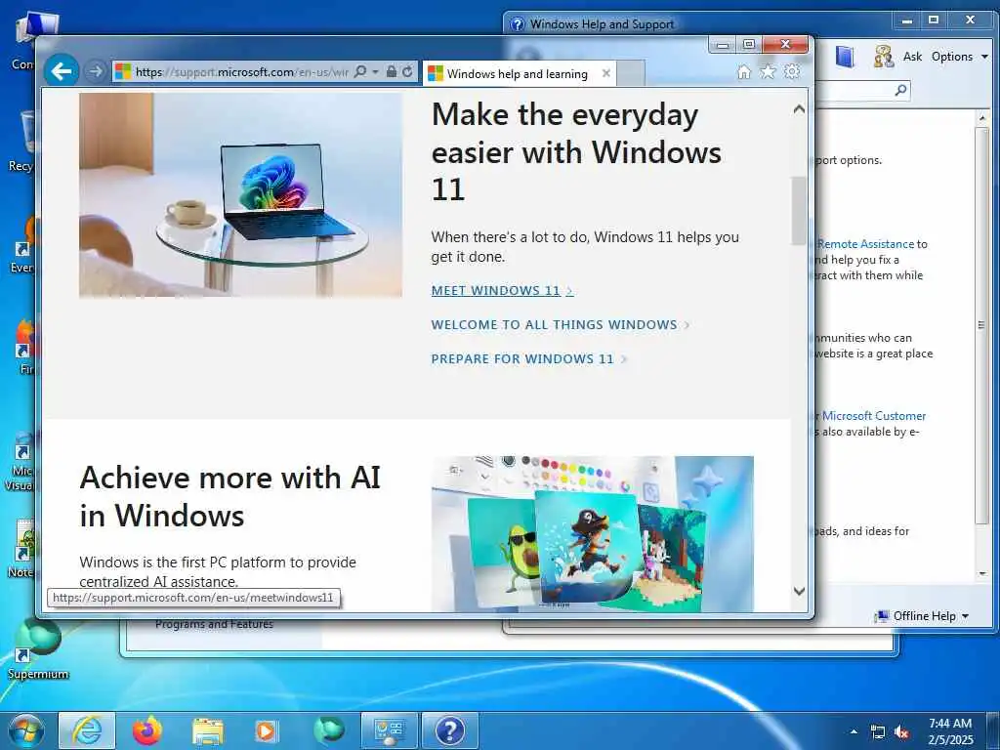Close the Internet Explorer window
This screenshot has height=750, width=1000.
786,44
